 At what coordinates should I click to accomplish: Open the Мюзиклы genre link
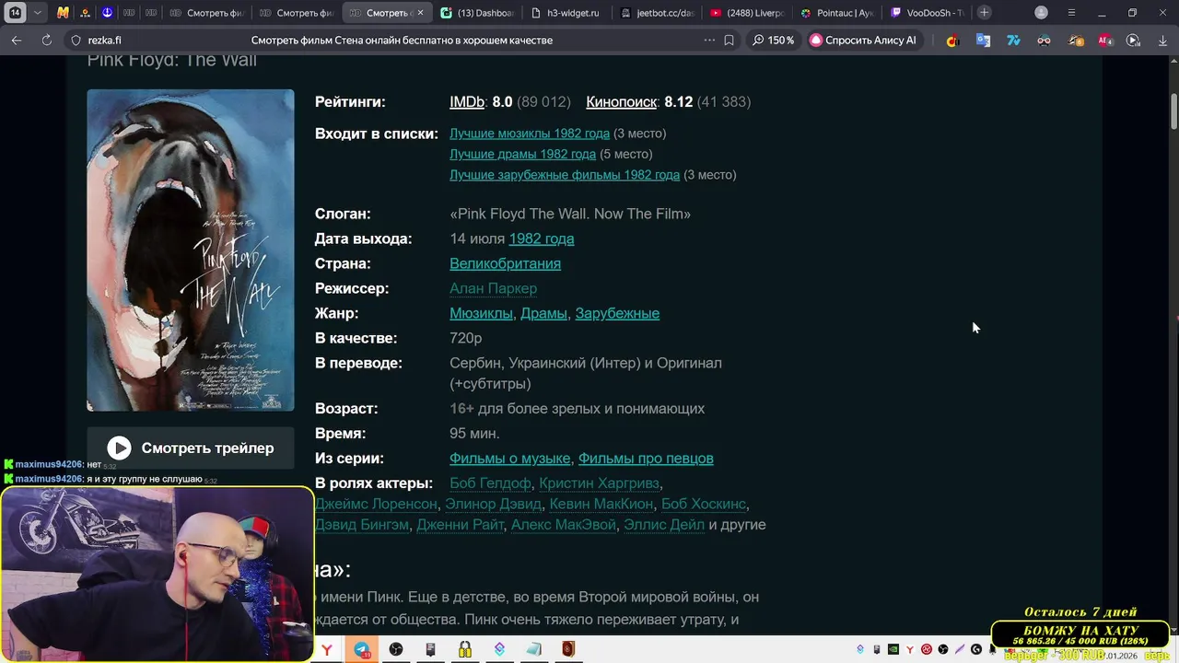481,313
